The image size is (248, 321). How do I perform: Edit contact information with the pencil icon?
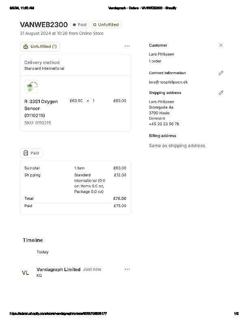pyautogui.click(x=221, y=73)
